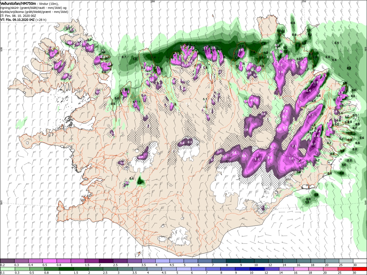Click the Veðurstofan/HM750m title text

18,3
